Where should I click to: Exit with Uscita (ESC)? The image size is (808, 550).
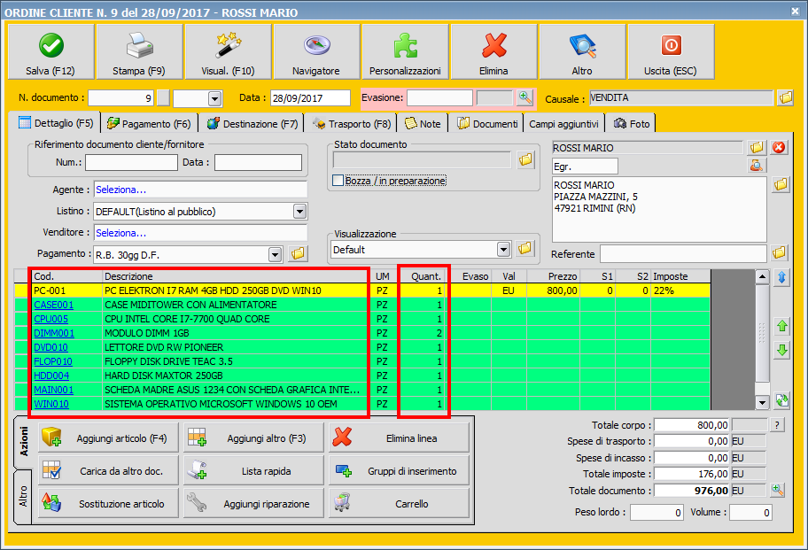click(671, 52)
